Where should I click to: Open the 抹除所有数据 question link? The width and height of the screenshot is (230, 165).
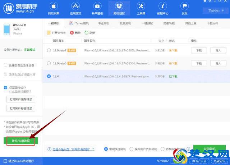[x=73, y=149]
